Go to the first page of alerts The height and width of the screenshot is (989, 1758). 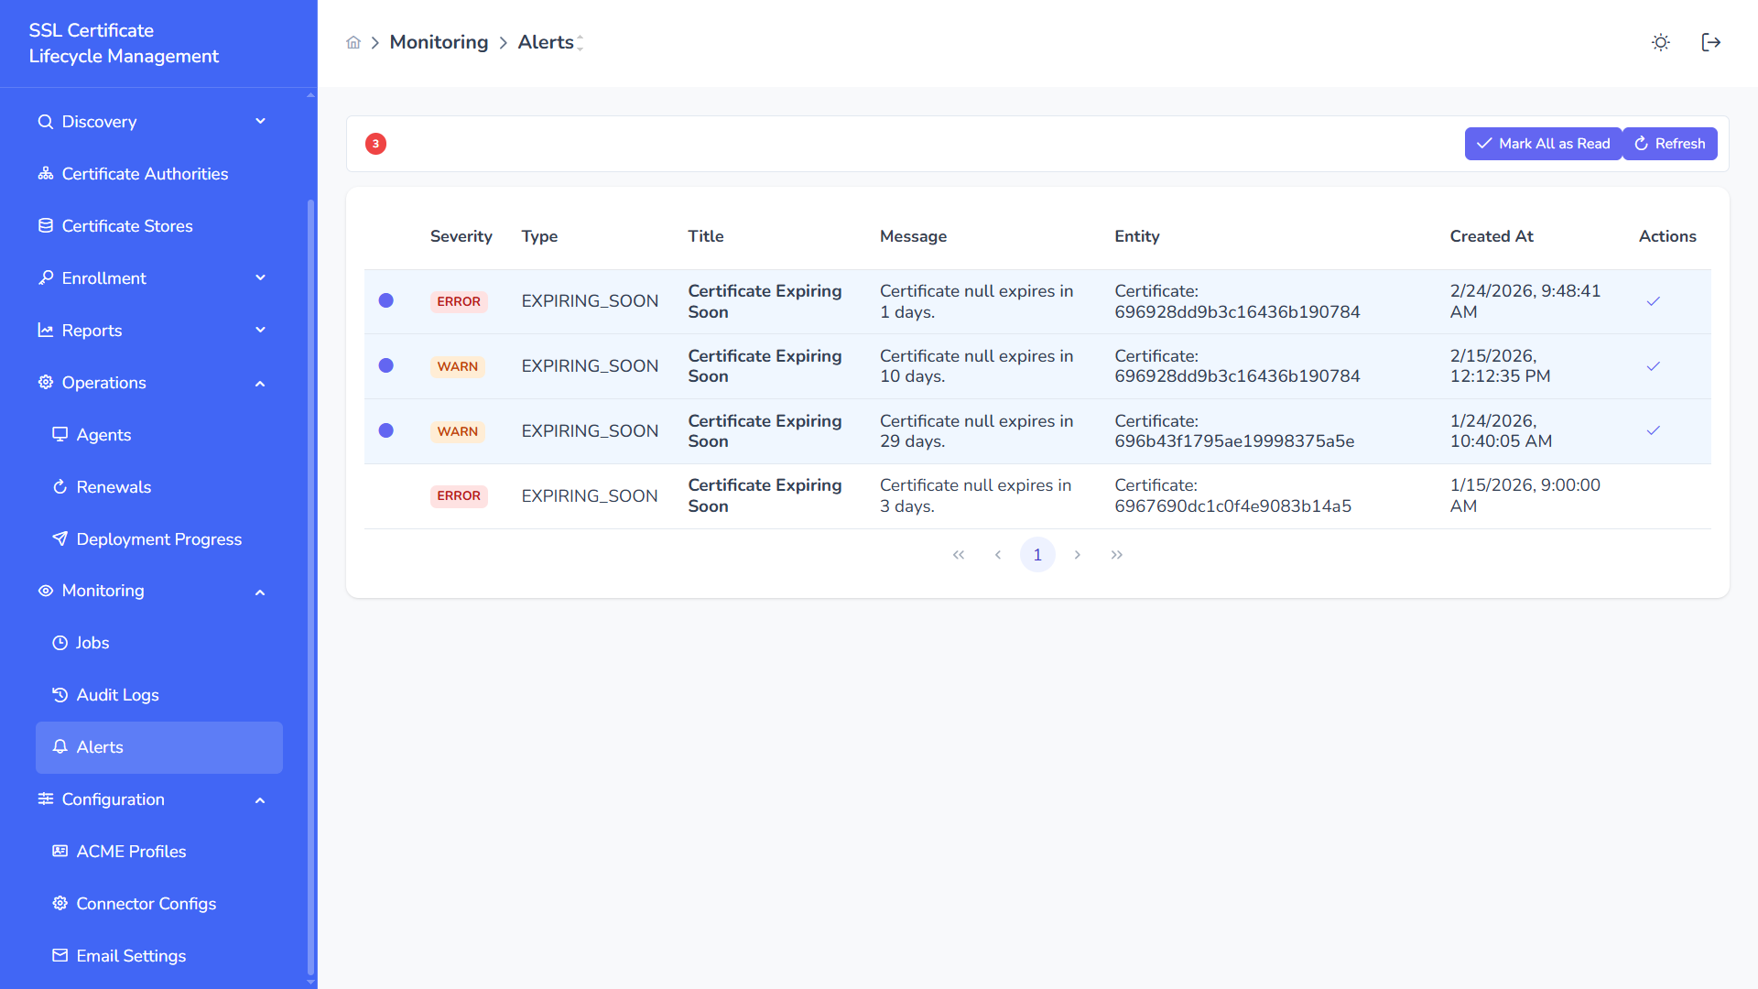959,555
